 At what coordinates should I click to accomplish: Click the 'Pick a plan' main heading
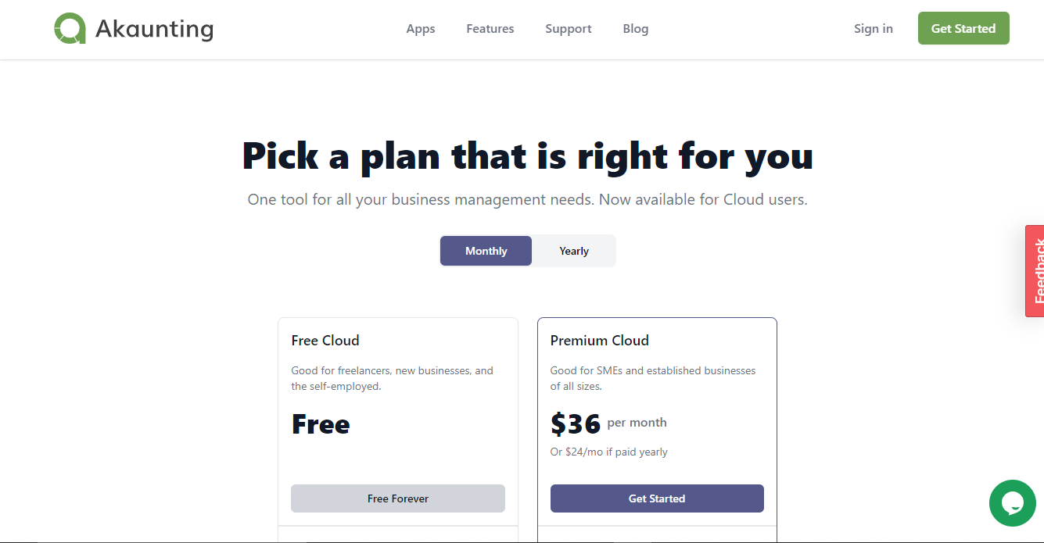[x=527, y=155]
